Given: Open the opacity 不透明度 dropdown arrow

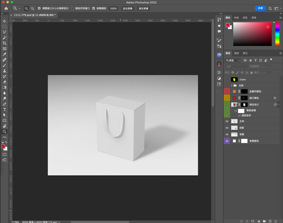Looking at the screenshot, I should click(x=270, y=66).
